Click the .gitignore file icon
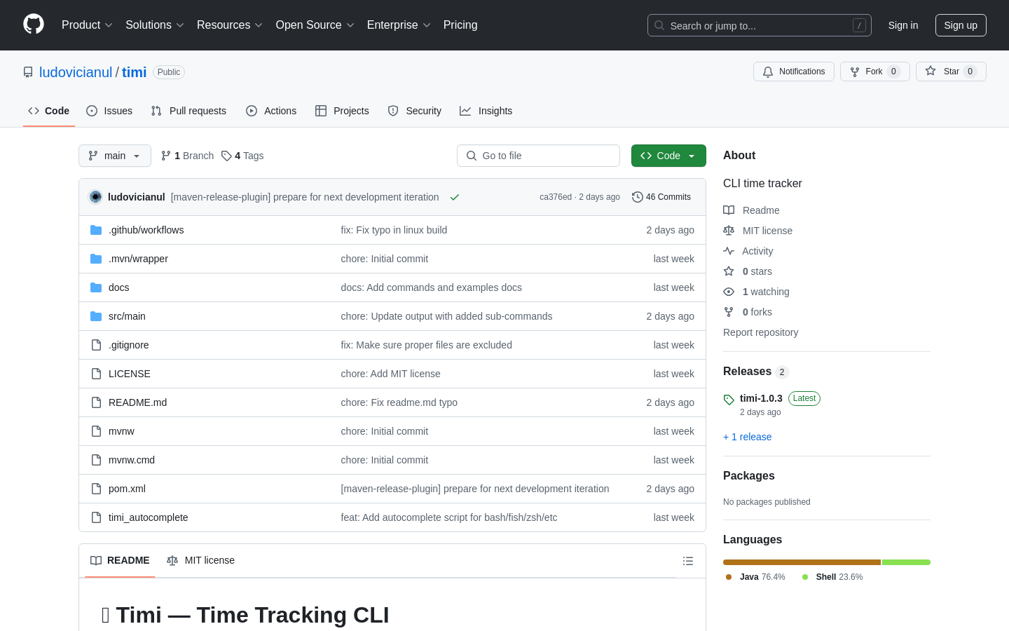The width and height of the screenshot is (1009, 631). click(96, 345)
